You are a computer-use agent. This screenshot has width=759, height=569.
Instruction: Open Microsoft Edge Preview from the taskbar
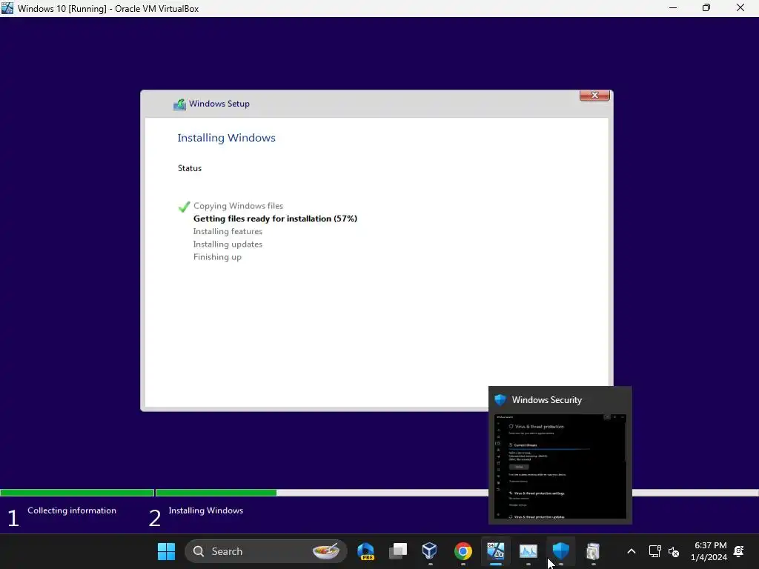(366, 551)
